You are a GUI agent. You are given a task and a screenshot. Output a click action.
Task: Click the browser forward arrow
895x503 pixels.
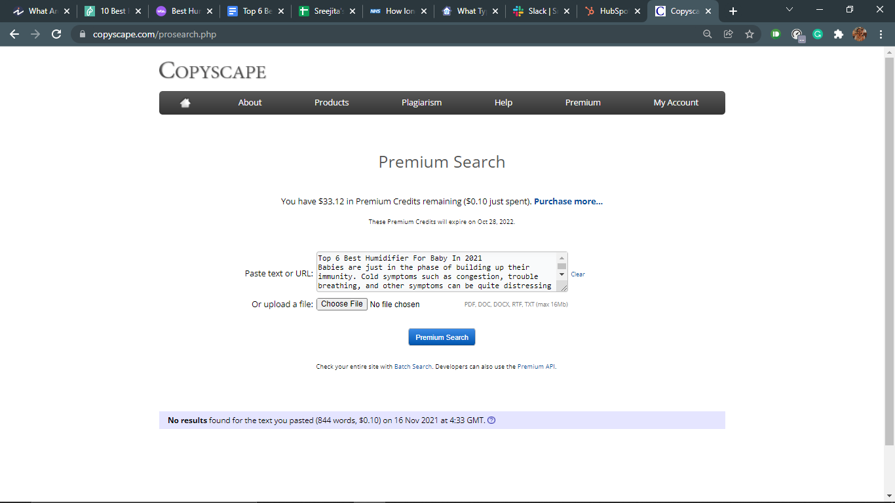click(x=35, y=34)
